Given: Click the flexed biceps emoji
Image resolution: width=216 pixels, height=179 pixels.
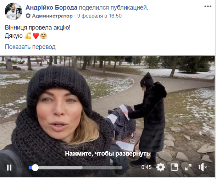Looking at the screenshot, I should (28, 36).
